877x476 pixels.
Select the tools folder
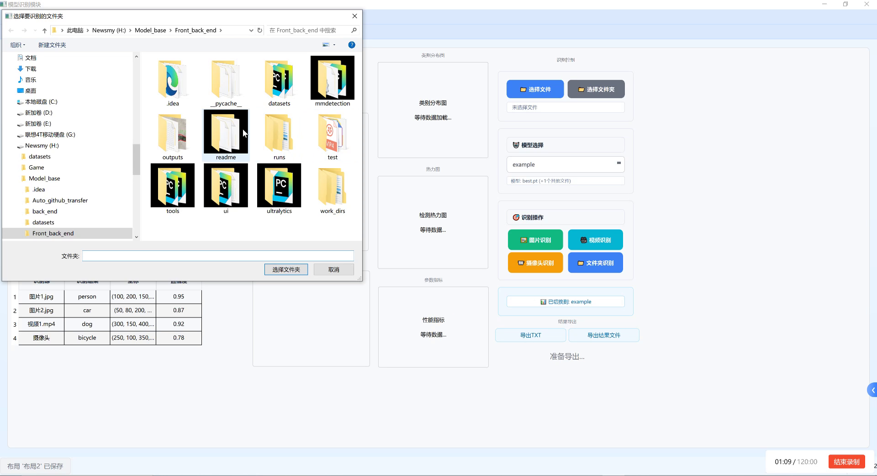173,189
